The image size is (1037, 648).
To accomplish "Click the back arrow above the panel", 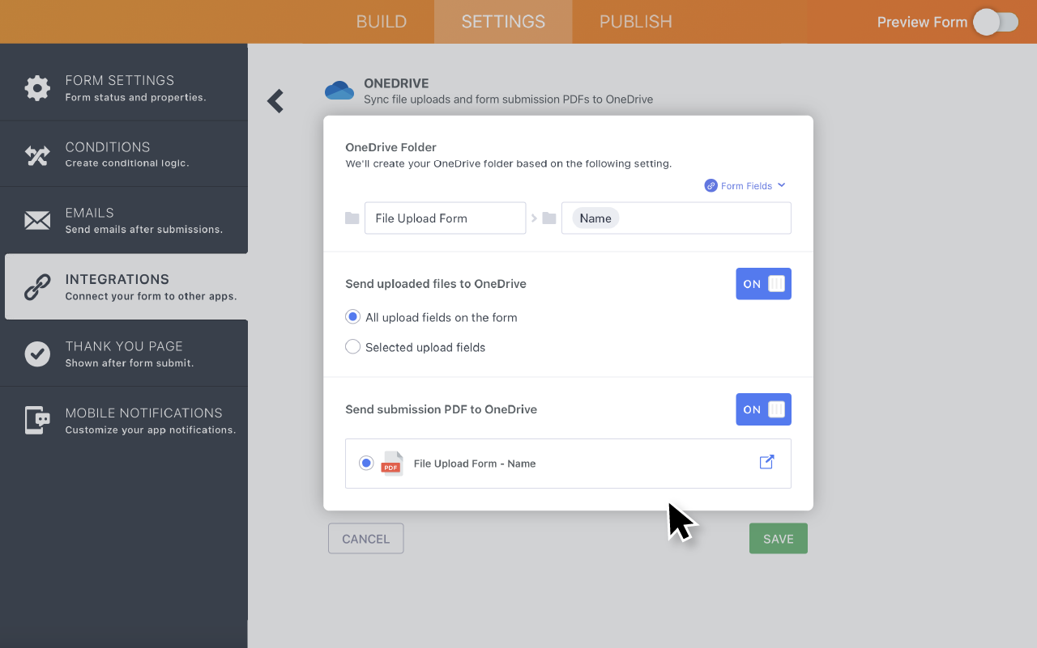I will coord(275,100).
